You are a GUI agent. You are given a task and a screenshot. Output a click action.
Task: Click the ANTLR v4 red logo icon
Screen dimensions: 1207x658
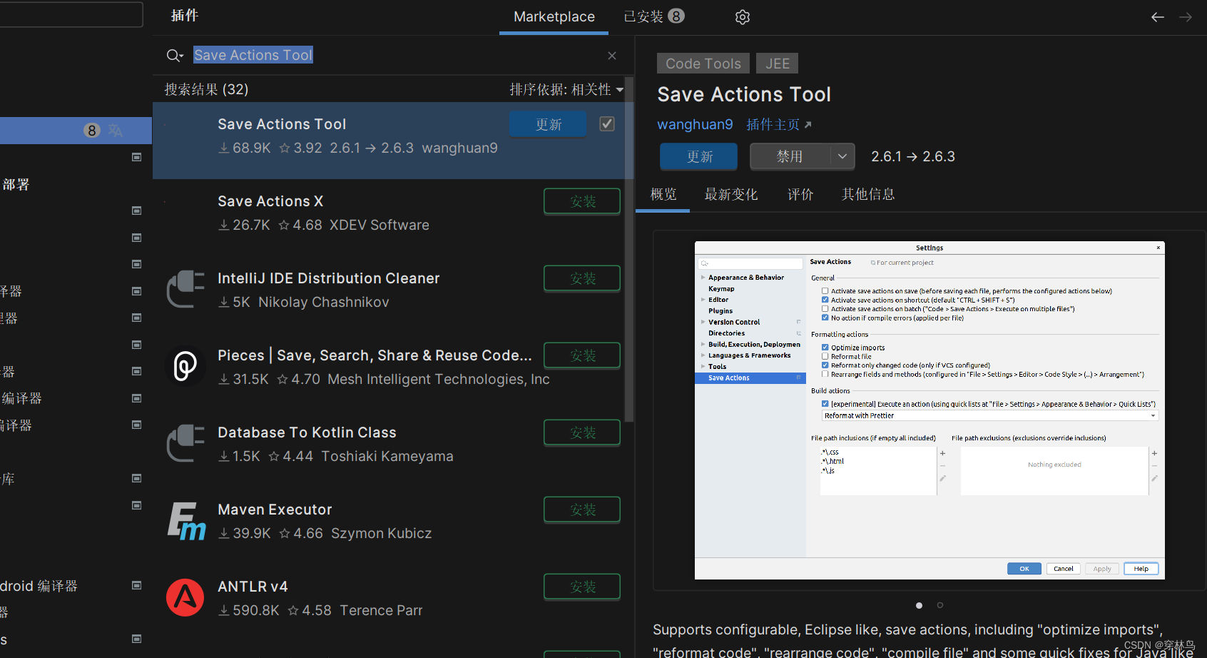pos(185,597)
